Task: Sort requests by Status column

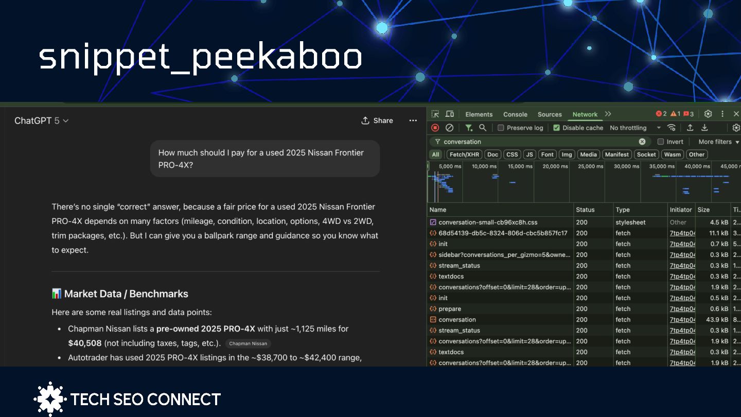Action: [x=593, y=210]
